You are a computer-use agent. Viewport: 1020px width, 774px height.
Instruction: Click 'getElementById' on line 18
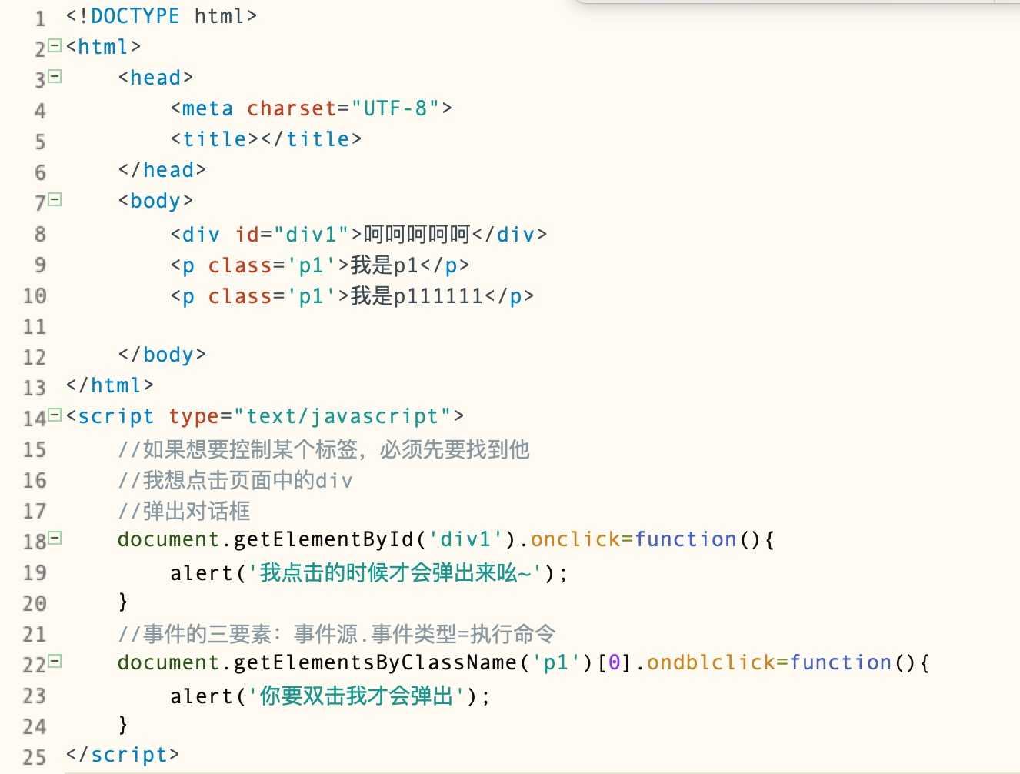(324, 539)
